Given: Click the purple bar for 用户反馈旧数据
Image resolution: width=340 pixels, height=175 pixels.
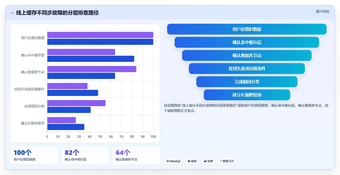Looking at the screenshot, I should pyautogui.click(x=100, y=35).
